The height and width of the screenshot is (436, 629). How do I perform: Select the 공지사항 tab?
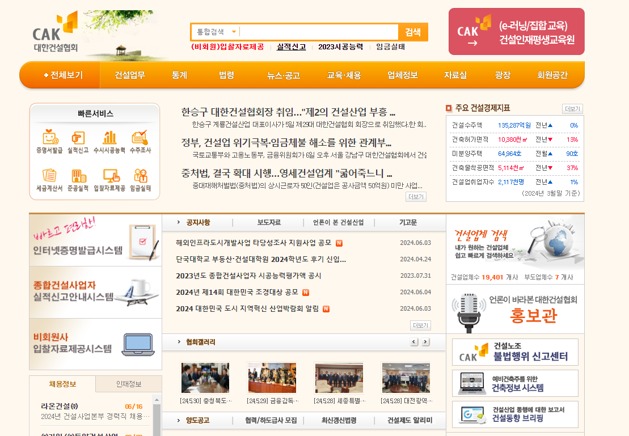point(198,222)
